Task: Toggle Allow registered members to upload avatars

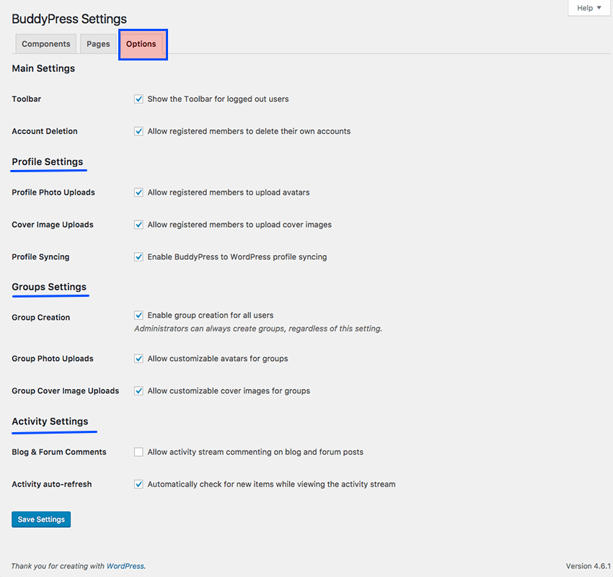Action: point(138,192)
